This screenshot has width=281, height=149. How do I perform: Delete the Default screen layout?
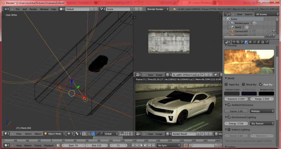(x=96, y=9)
